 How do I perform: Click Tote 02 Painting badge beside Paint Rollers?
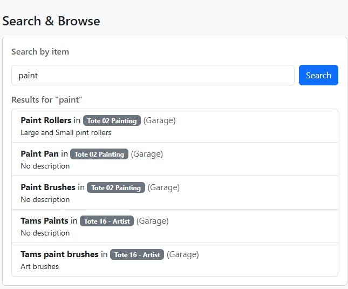point(112,120)
